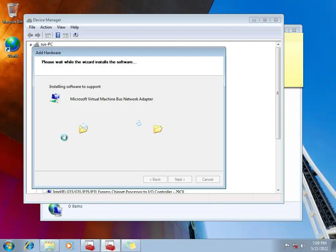Minimize the Device Manager window
This screenshot has height=252, width=336.
pyautogui.click(x=254, y=20)
